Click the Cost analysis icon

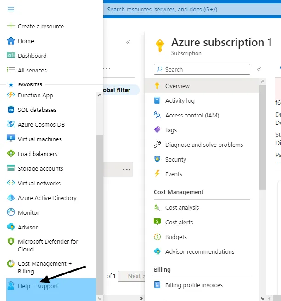click(x=157, y=207)
